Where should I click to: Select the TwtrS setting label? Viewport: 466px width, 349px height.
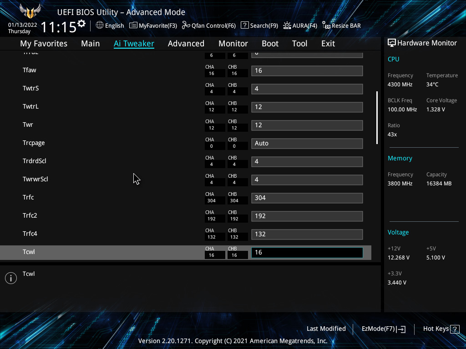click(x=30, y=88)
